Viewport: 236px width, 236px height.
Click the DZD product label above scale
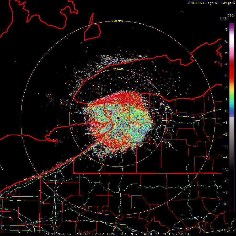click(x=230, y=16)
